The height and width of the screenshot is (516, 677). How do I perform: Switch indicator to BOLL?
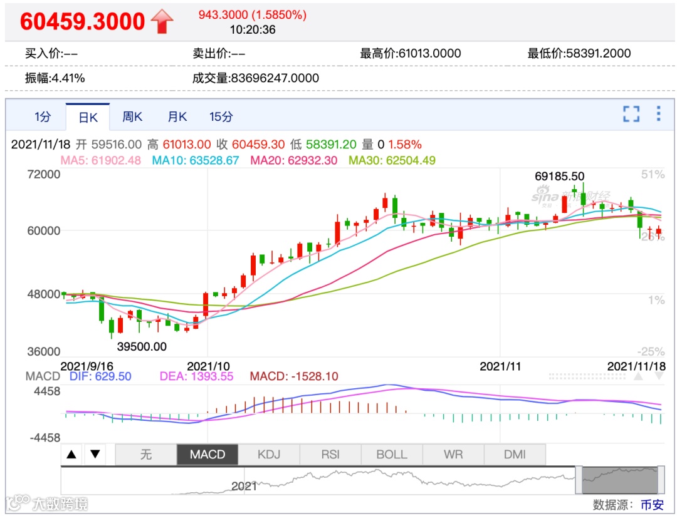(x=392, y=455)
